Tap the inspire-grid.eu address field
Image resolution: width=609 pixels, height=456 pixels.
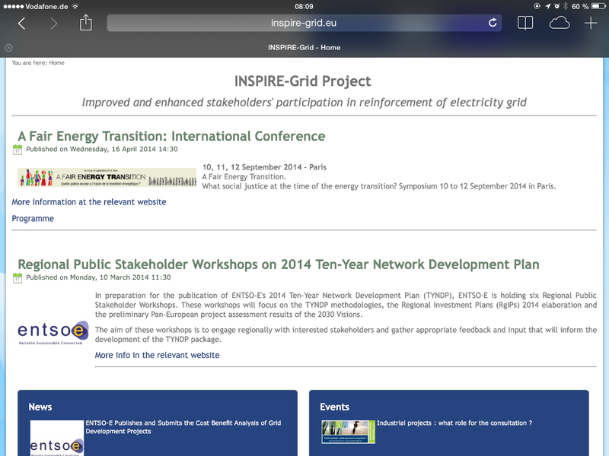(x=303, y=23)
